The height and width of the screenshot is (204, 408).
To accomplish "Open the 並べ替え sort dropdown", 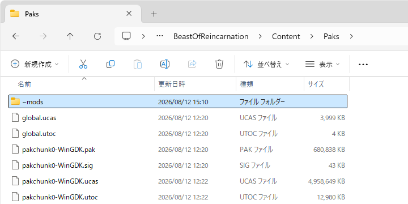I will pyautogui.click(x=266, y=64).
